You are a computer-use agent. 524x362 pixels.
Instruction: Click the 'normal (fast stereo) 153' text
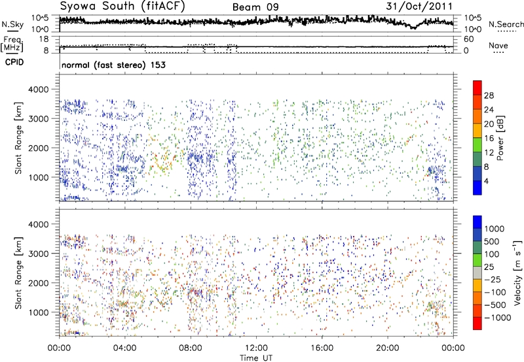pyautogui.click(x=113, y=65)
